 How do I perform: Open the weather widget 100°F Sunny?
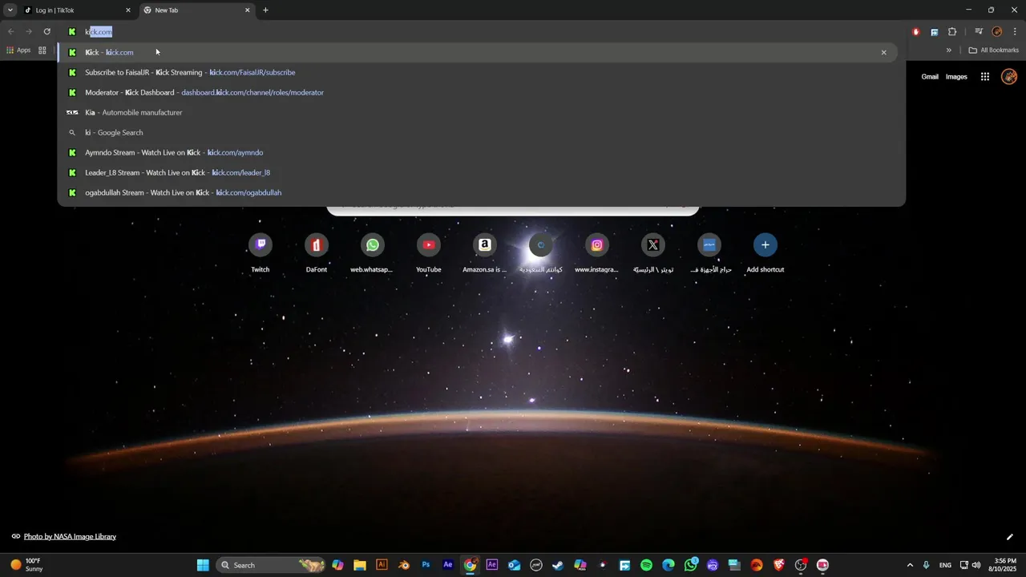tap(26, 565)
